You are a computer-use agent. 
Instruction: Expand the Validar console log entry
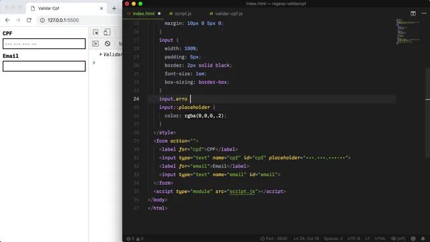point(101,54)
